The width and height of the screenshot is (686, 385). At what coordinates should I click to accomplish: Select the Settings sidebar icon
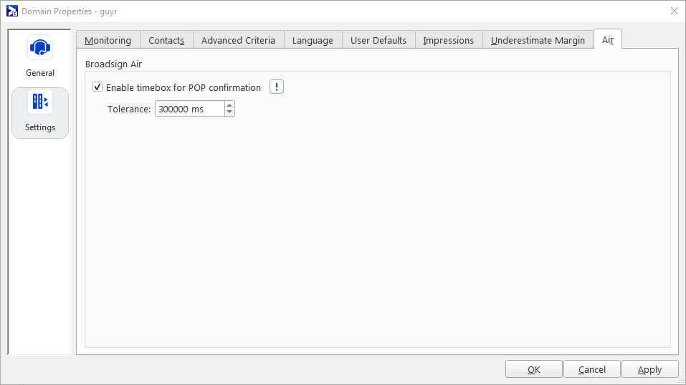40,102
